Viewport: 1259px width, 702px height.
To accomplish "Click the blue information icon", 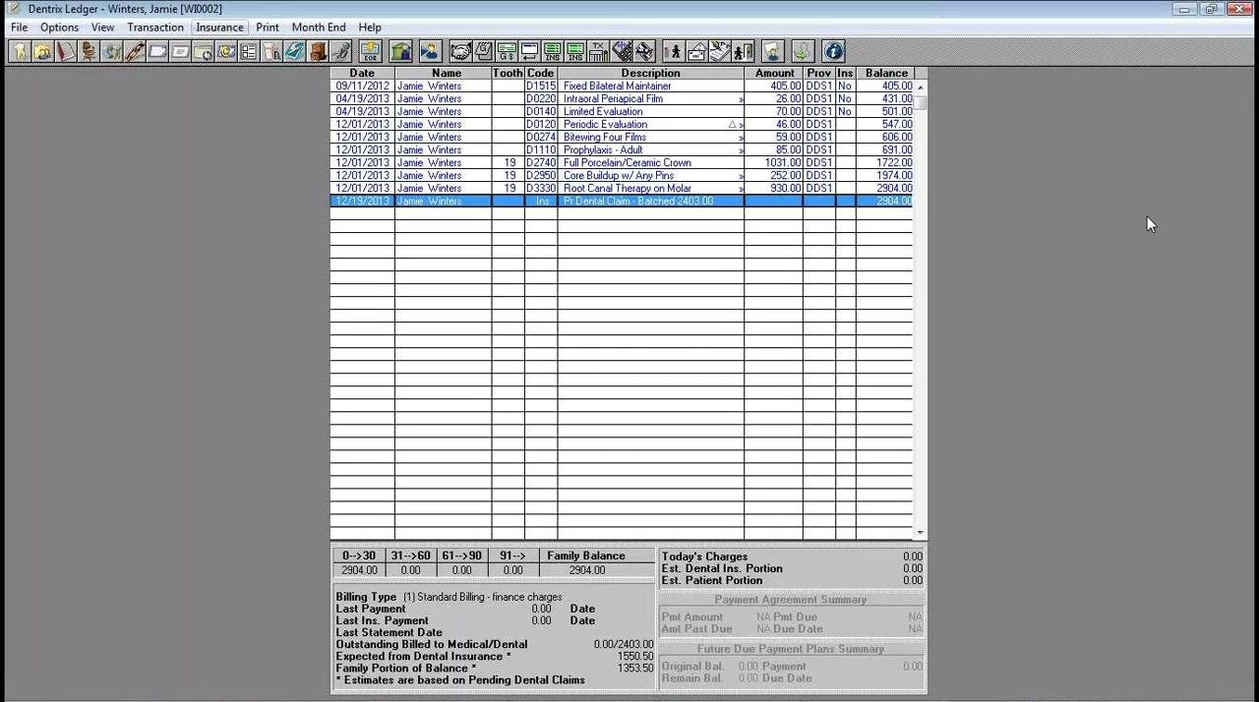I will click(833, 51).
